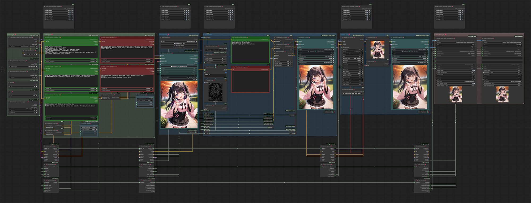Click go-to arrow for Enable Settings in leftmost bypasser
Screen dimensions: 531x203
[72, 11]
